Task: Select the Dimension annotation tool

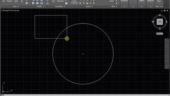Action: point(61,1)
